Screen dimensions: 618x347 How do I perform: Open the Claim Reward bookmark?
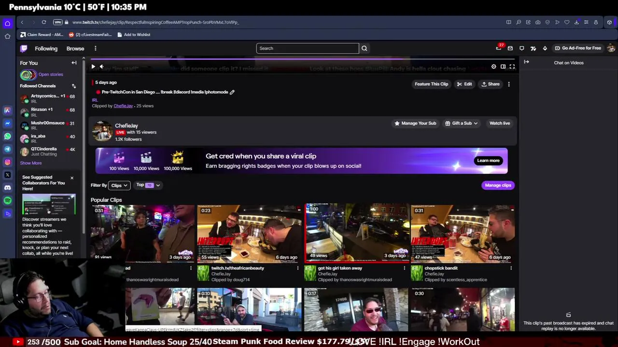tap(42, 35)
